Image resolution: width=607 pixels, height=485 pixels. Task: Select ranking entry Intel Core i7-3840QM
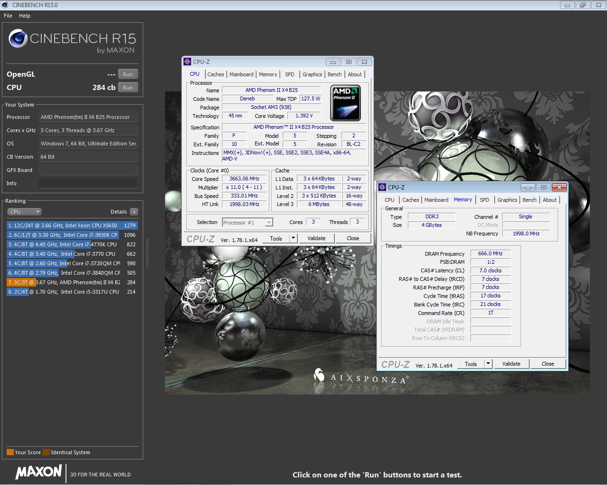(72, 273)
